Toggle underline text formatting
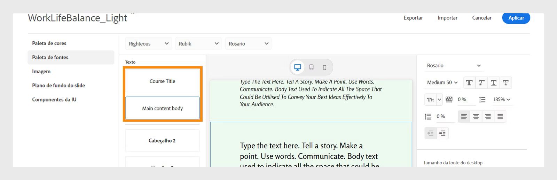This screenshot has width=557, height=180. click(x=494, y=83)
